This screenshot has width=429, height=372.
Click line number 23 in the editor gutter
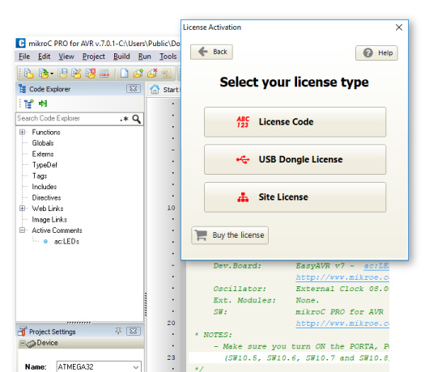pos(171,357)
